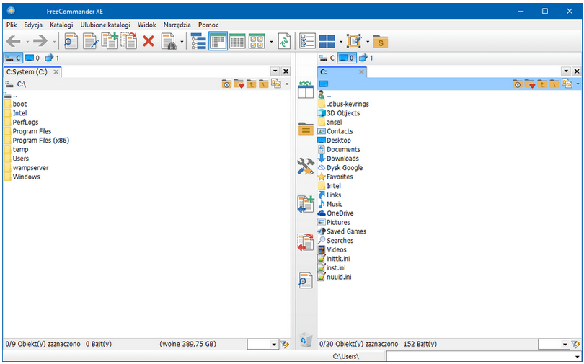Open the Katalogi menu
This screenshot has width=584, height=364.
point(61,25)
